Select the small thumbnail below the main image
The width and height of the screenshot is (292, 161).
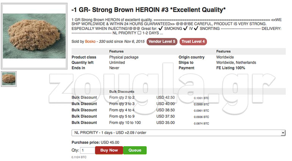point(9,79)
